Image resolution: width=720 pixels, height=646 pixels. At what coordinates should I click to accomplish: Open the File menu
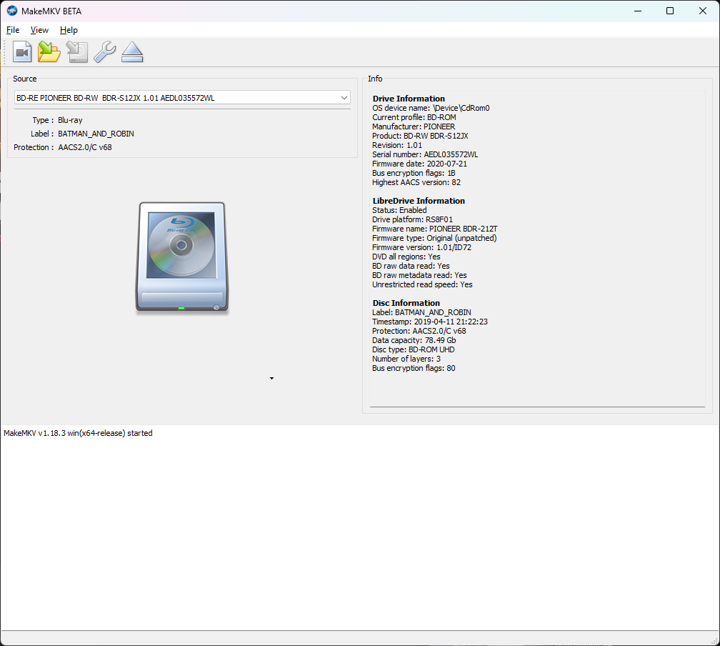[x=13, y=30]
